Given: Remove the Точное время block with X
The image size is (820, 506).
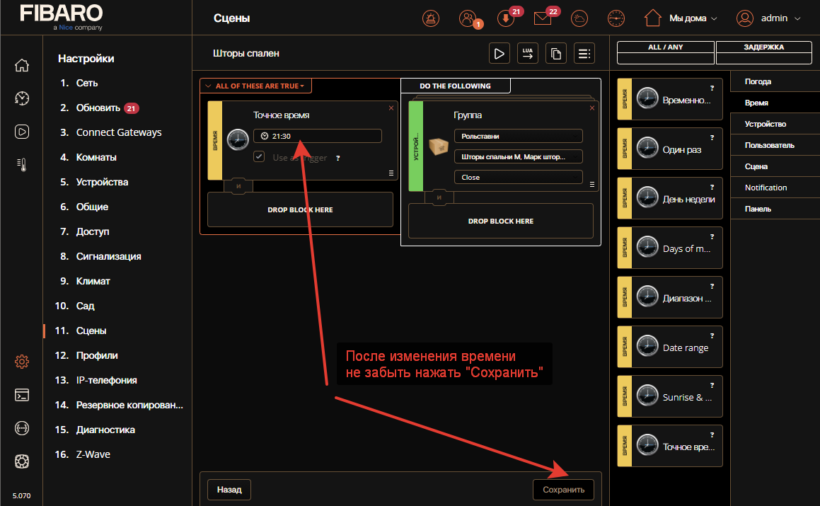Looking at the screenshot, I should (x=391, y=108).
